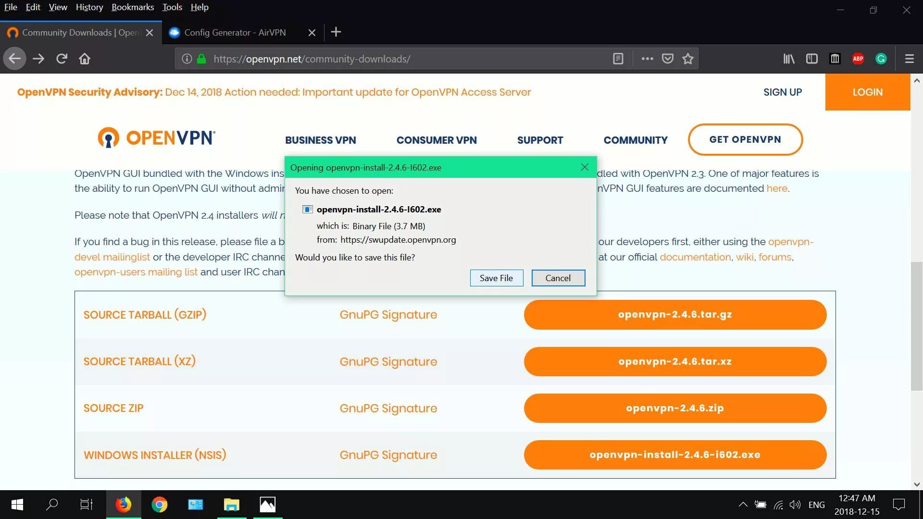Go to browser home page icon
The image size is (923, 519).
[85, 59]
